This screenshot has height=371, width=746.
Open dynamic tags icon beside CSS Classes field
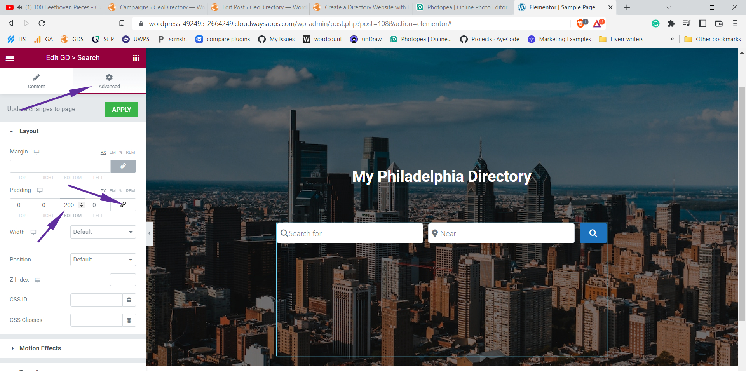(129, 320)
